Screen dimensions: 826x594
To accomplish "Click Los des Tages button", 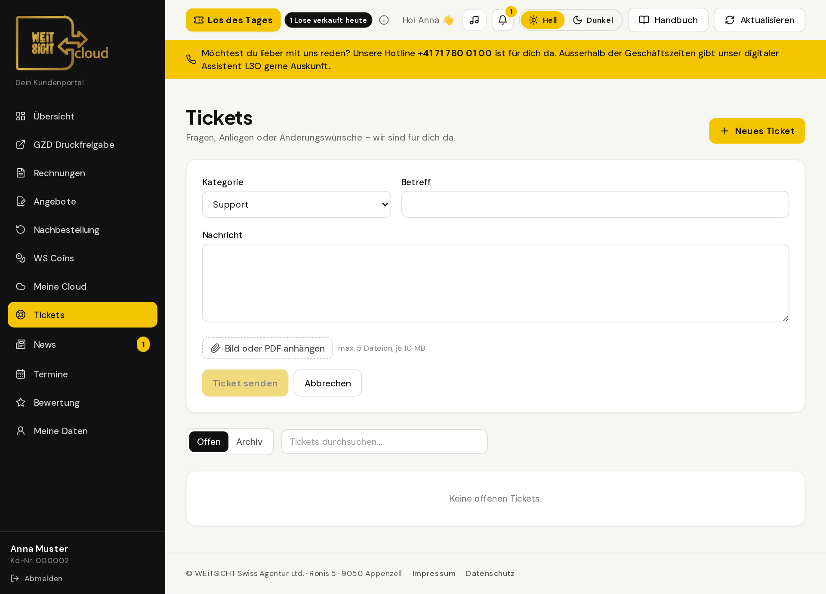I will click(x=233, y=20).
